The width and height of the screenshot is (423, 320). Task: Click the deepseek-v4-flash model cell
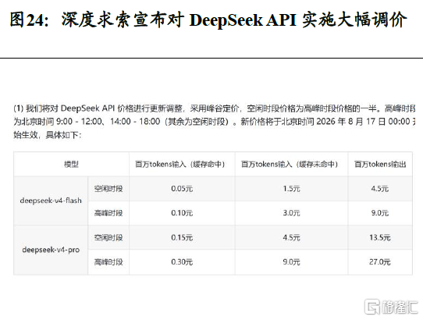tap(51, 201)
